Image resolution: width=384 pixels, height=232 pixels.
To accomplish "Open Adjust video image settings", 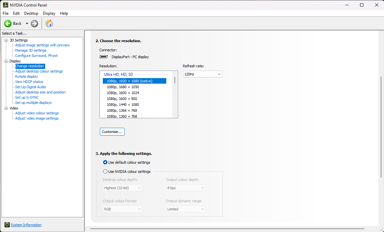I will point(37,118).
